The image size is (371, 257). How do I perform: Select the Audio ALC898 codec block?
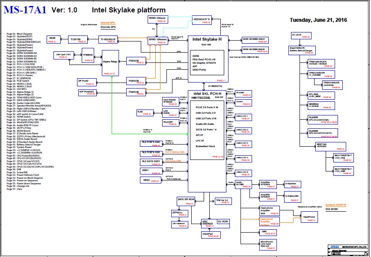[243, 184]
